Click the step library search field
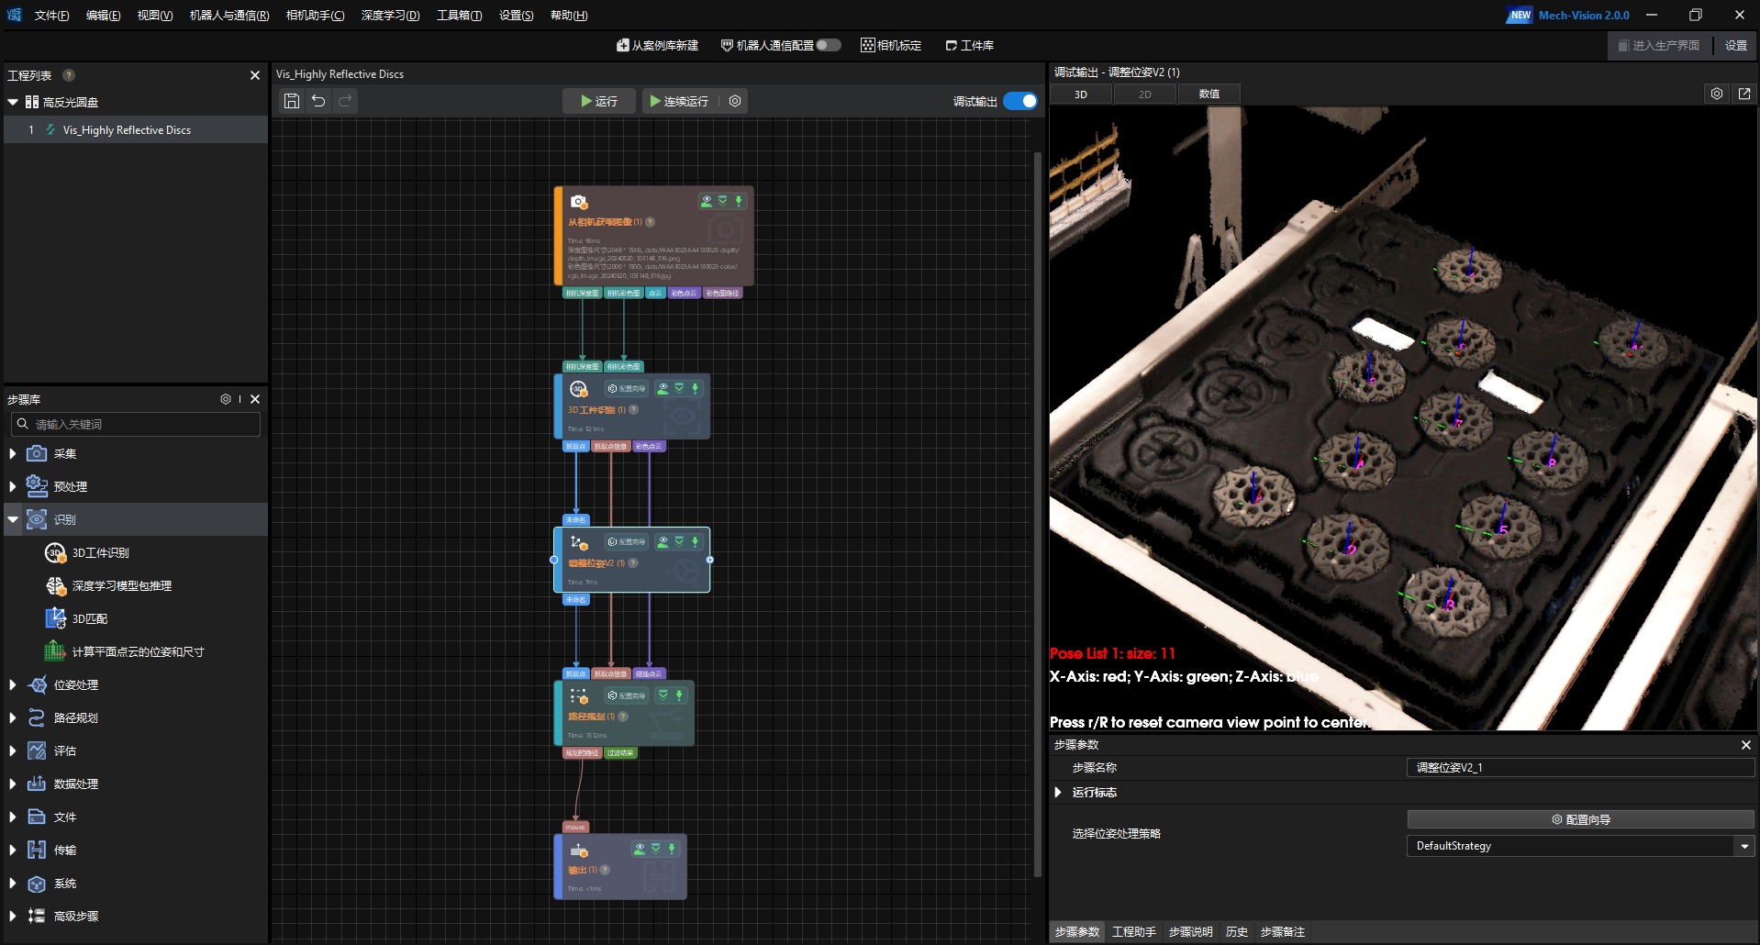 coord(138,425)
